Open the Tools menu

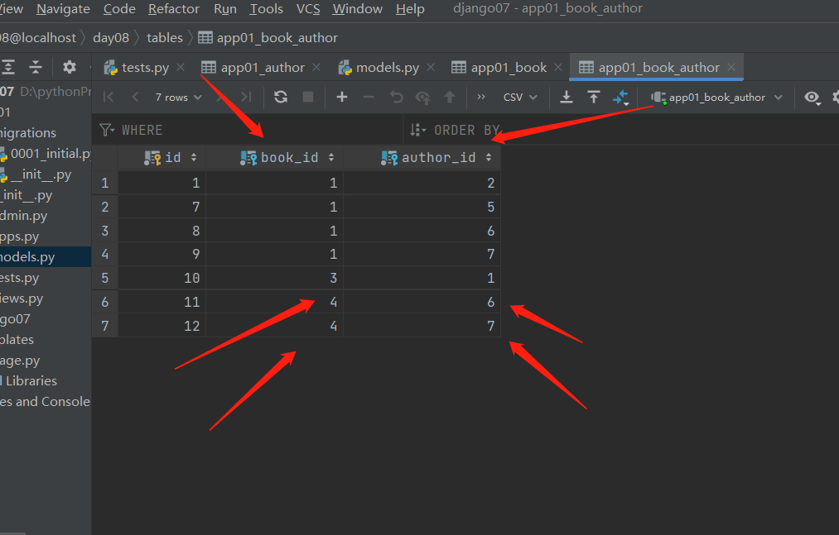tap(266, 9)
